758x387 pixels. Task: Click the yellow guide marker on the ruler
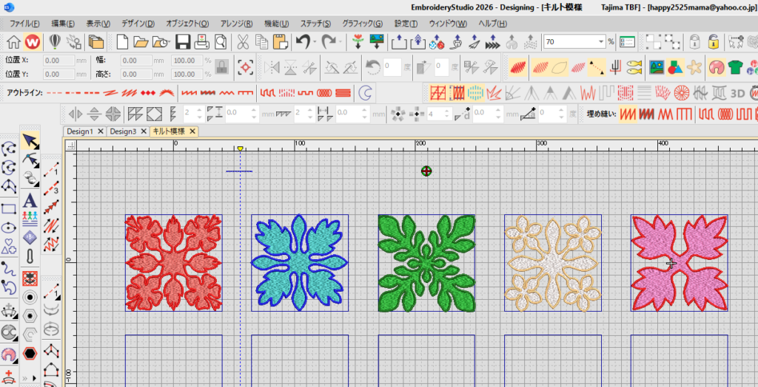coord(241,148)
